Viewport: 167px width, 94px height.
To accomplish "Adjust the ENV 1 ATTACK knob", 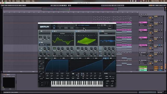I will click(47, 76).
